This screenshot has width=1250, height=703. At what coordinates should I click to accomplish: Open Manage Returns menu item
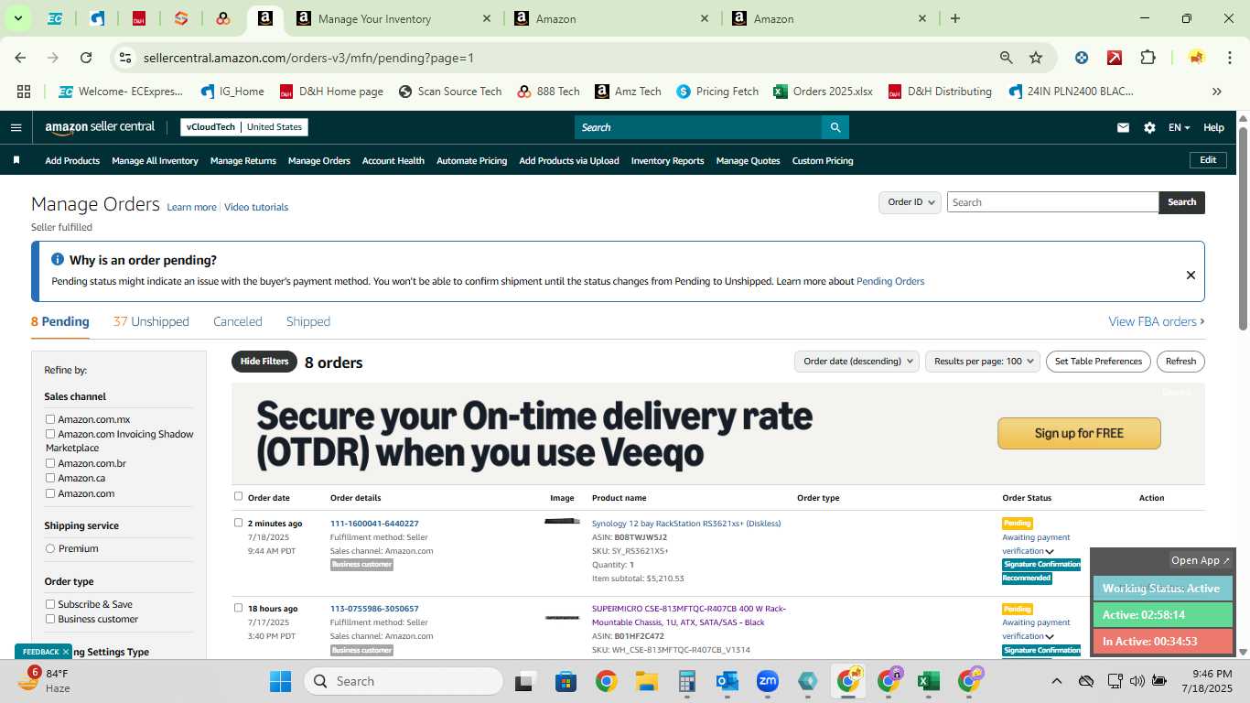coord(243,160)
